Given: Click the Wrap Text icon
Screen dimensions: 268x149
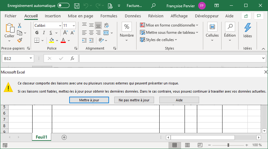Looking at the screenshot, I should point(106,25).
